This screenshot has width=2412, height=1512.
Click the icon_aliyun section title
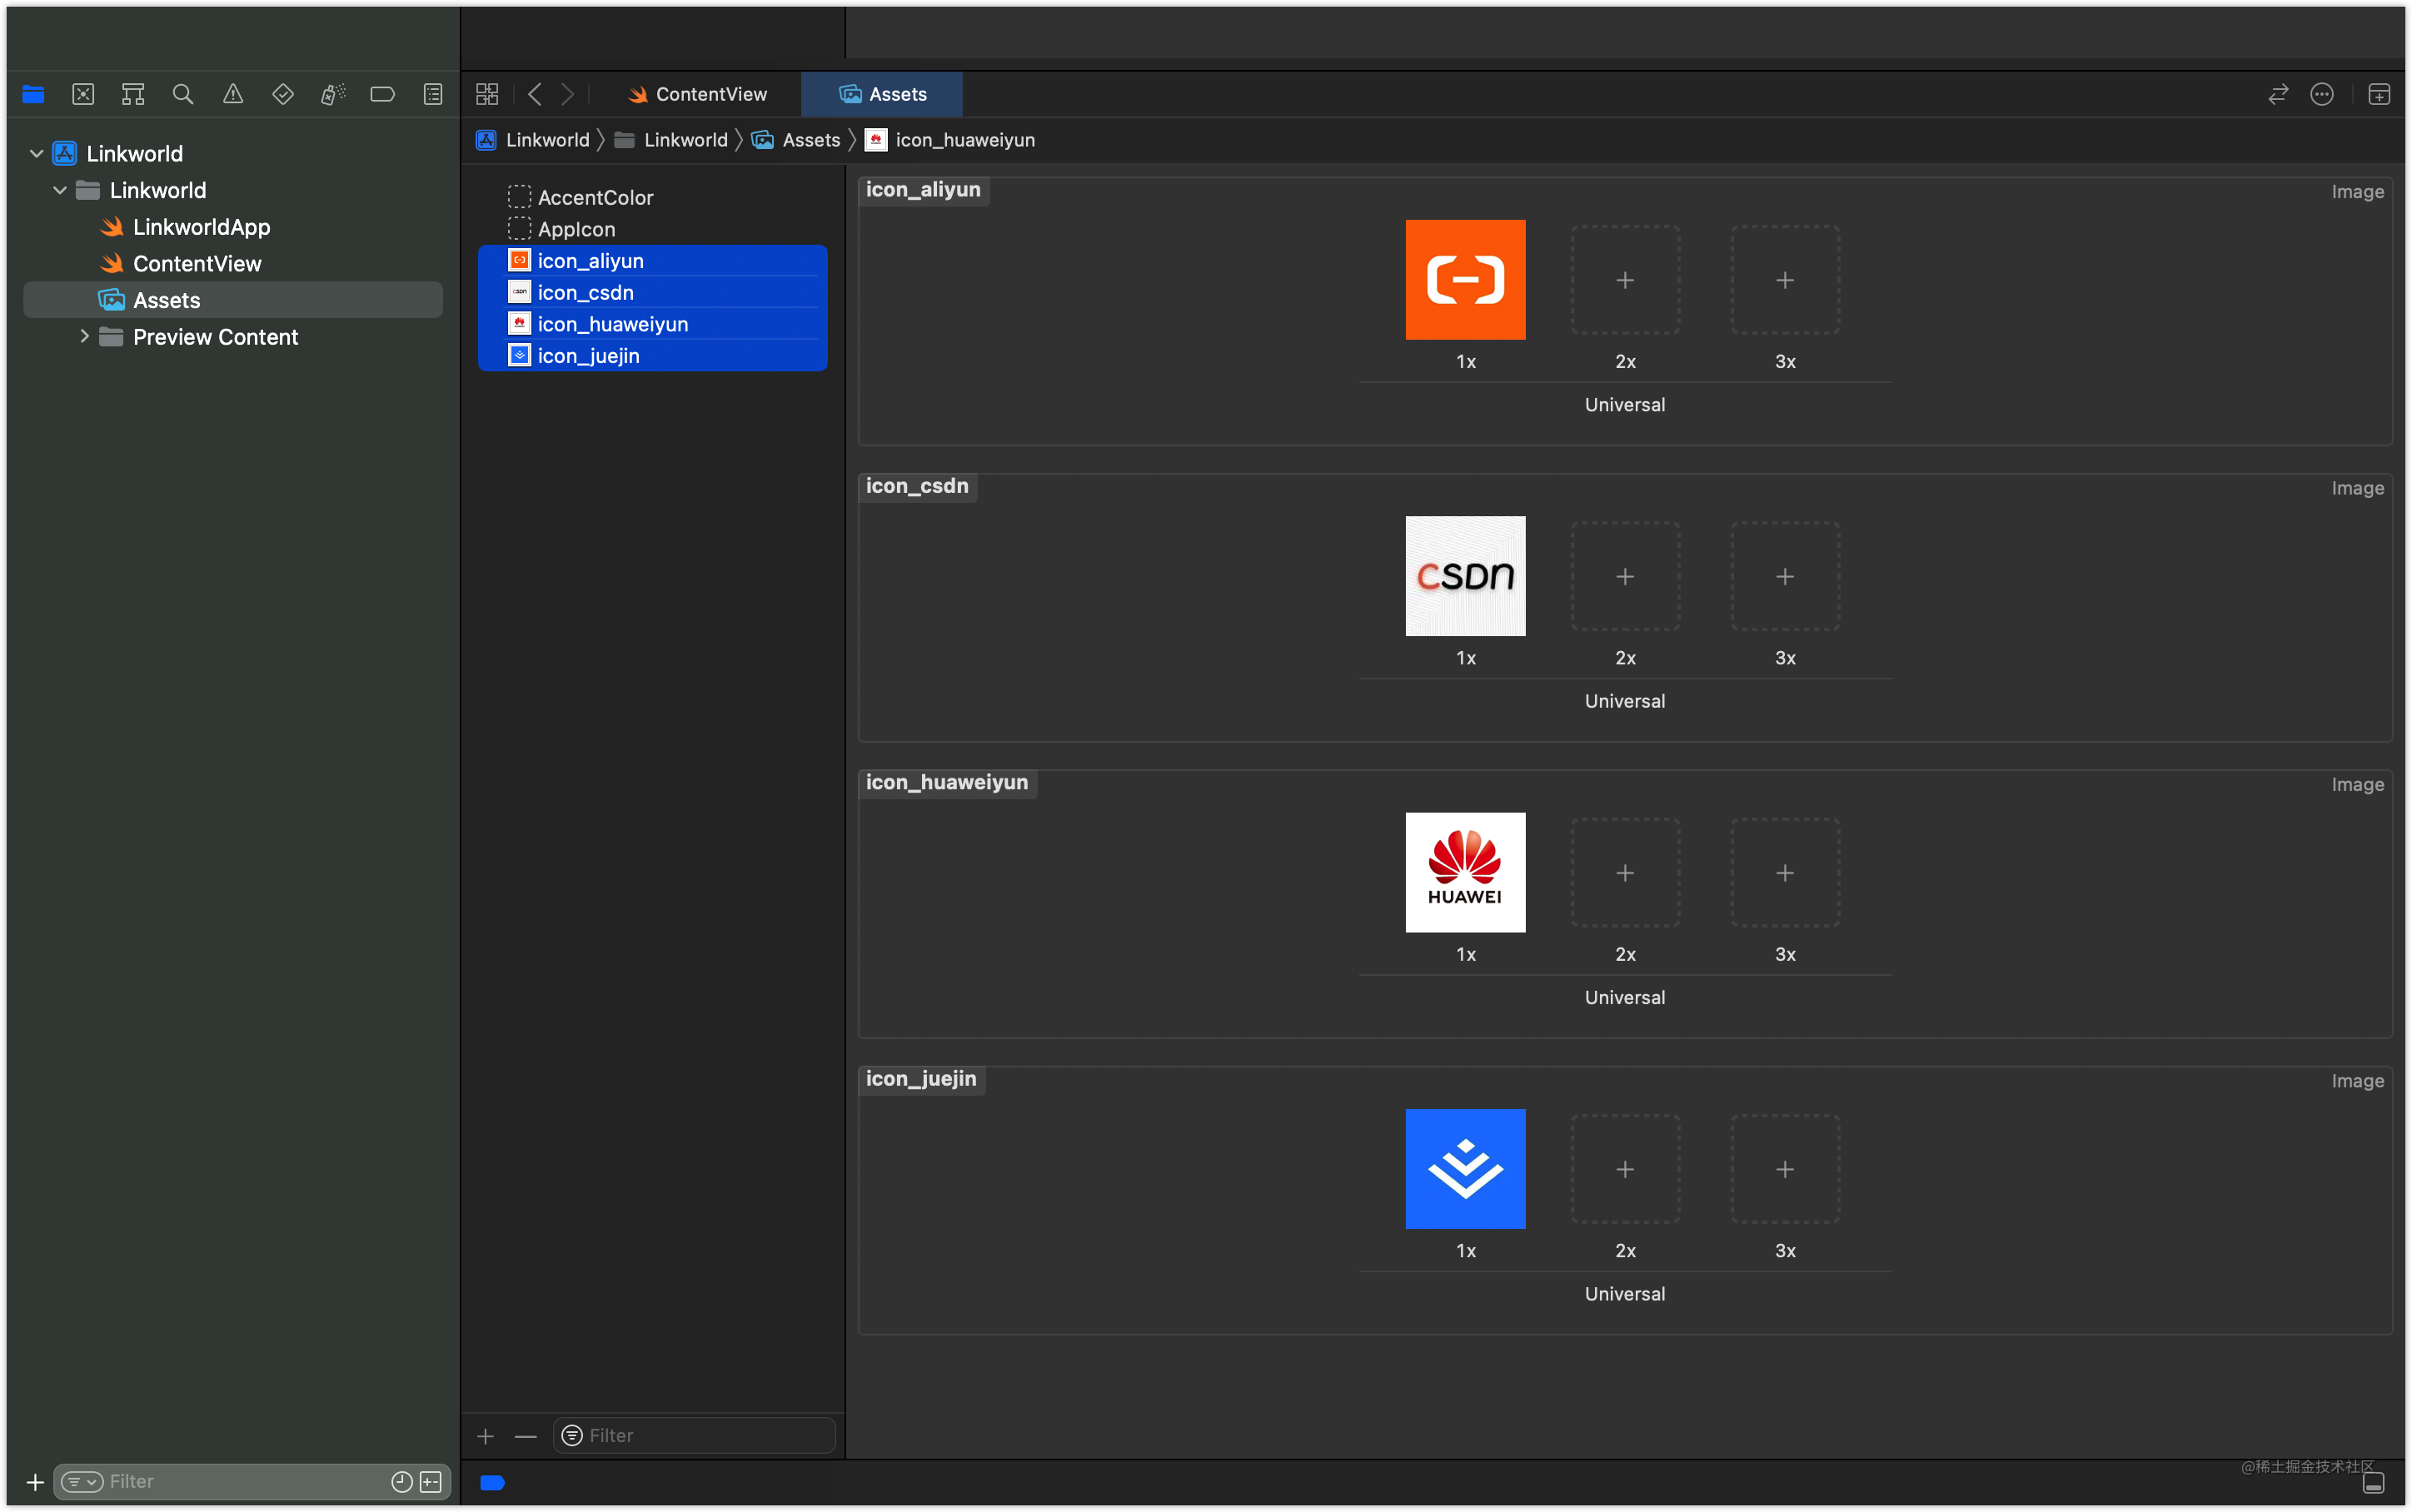[x=923, y=190]
